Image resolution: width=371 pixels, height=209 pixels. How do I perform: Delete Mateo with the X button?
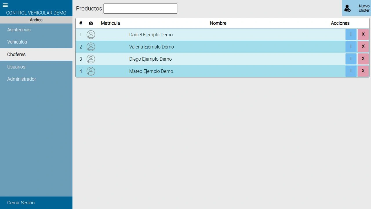point(363,71)
